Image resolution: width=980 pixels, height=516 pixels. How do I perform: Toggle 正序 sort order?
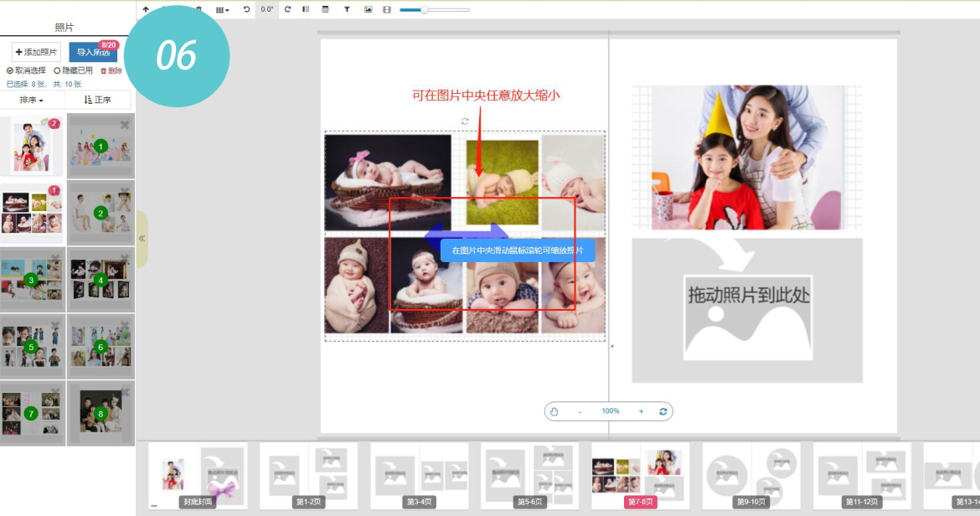click(97, 100)
